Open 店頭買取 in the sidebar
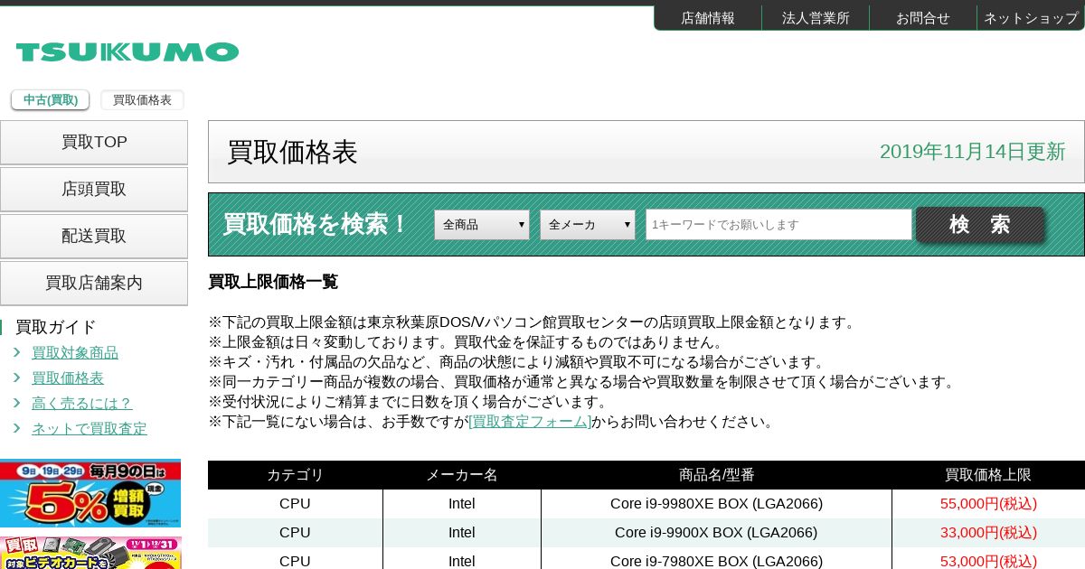The height and width of the screenshot is (569, 1085). coord(94,190)
